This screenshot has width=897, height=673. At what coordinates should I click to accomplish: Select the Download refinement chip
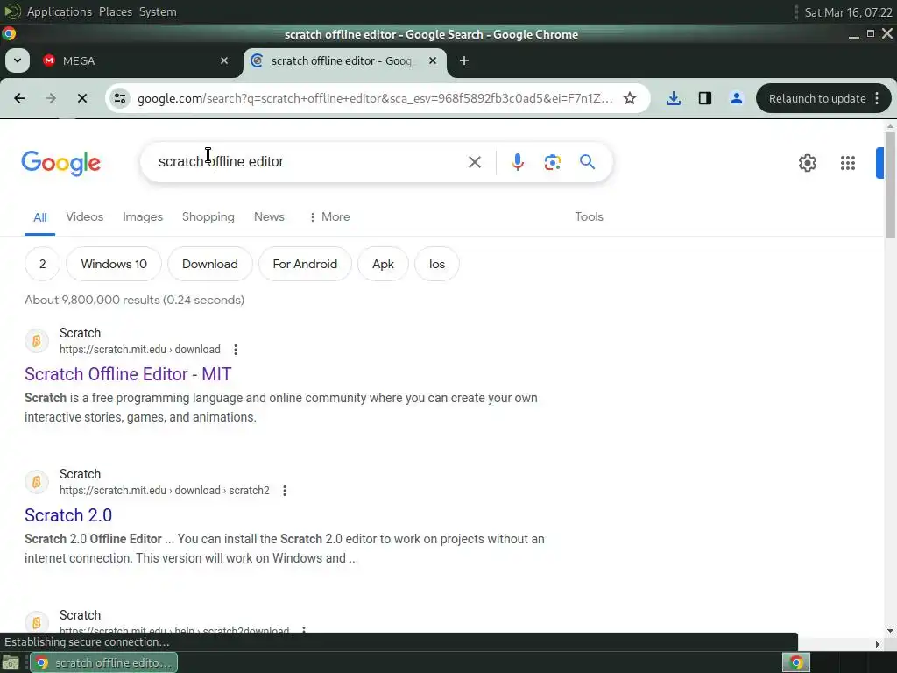coord(210,264)
